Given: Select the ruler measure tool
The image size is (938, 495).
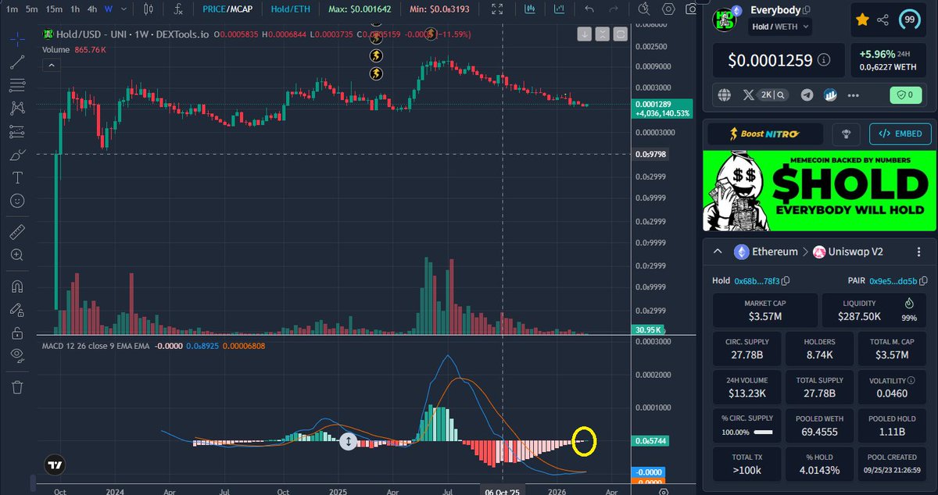Looking at the screenshot, I should 17,232.
